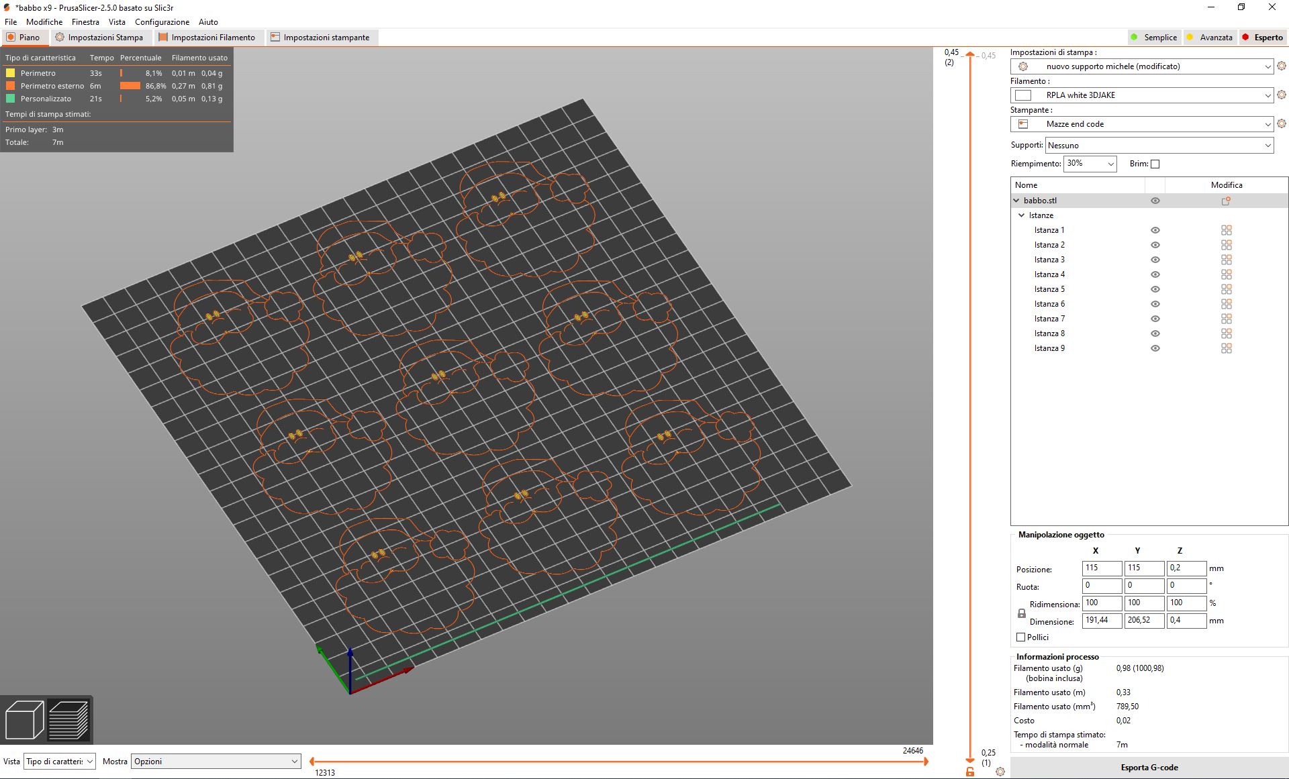Click the Posizione X field
The width and height of the screenshot is (1289, 779).
1102,568
